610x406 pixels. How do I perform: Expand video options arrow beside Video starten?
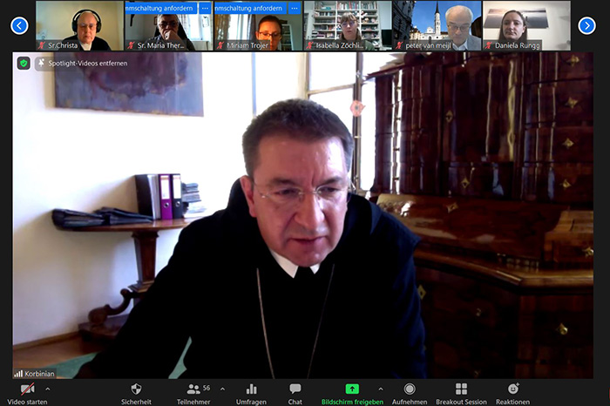click(47, 389)
